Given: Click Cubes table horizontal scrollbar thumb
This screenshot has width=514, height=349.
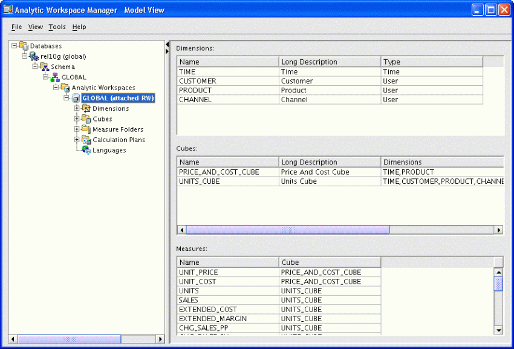Looking at the screenshot, I should (x=288, y=230).
